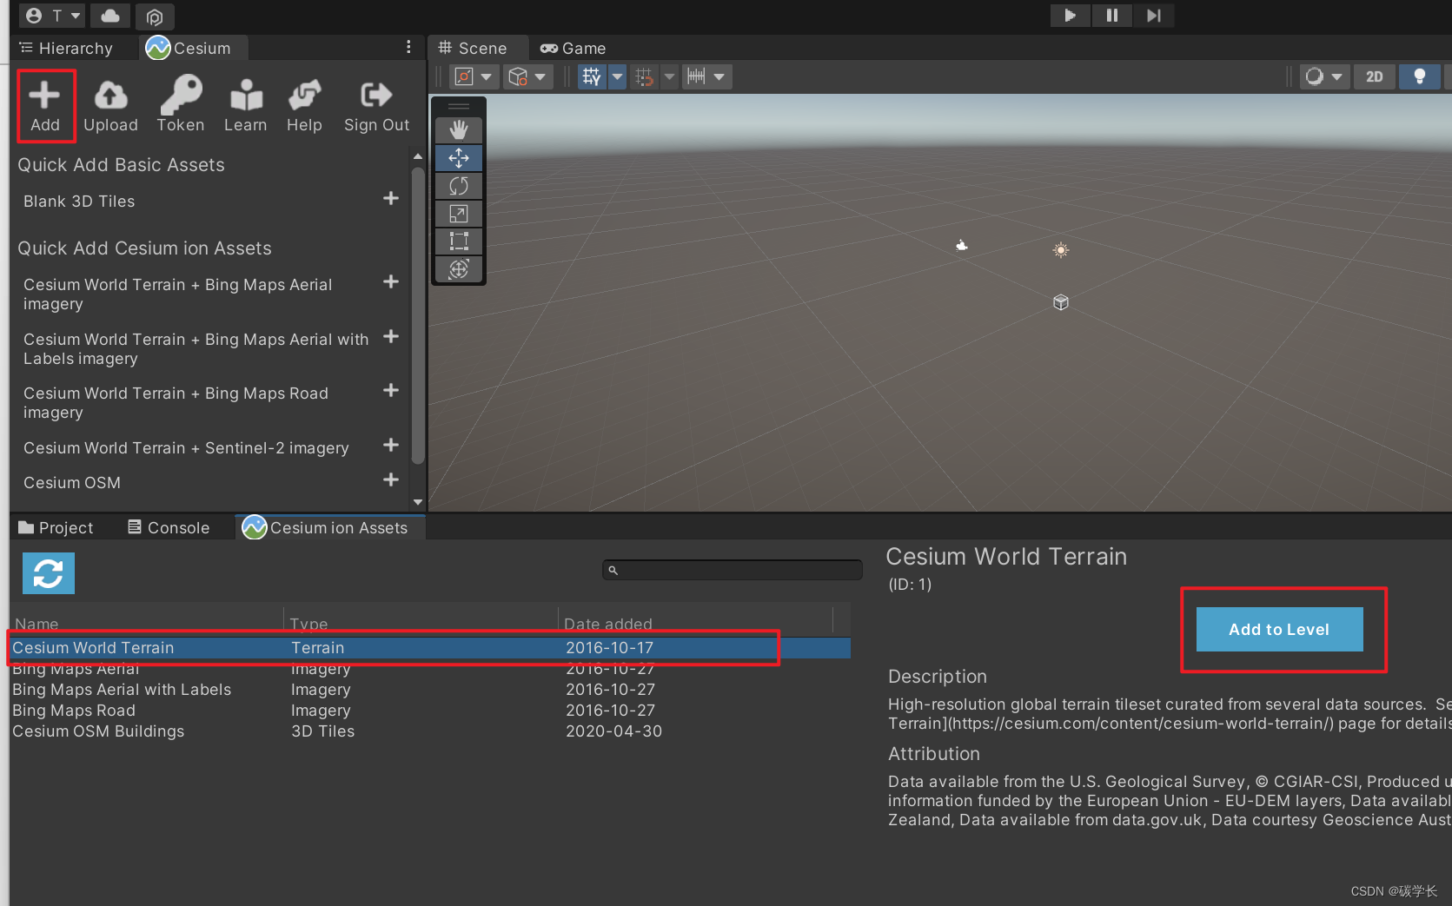Click the cube object gizmo in Scene

pos(1061,302)
